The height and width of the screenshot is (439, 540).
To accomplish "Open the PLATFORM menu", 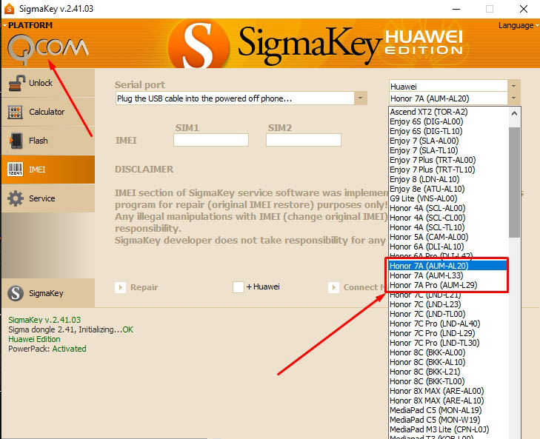I will (27, 25).
